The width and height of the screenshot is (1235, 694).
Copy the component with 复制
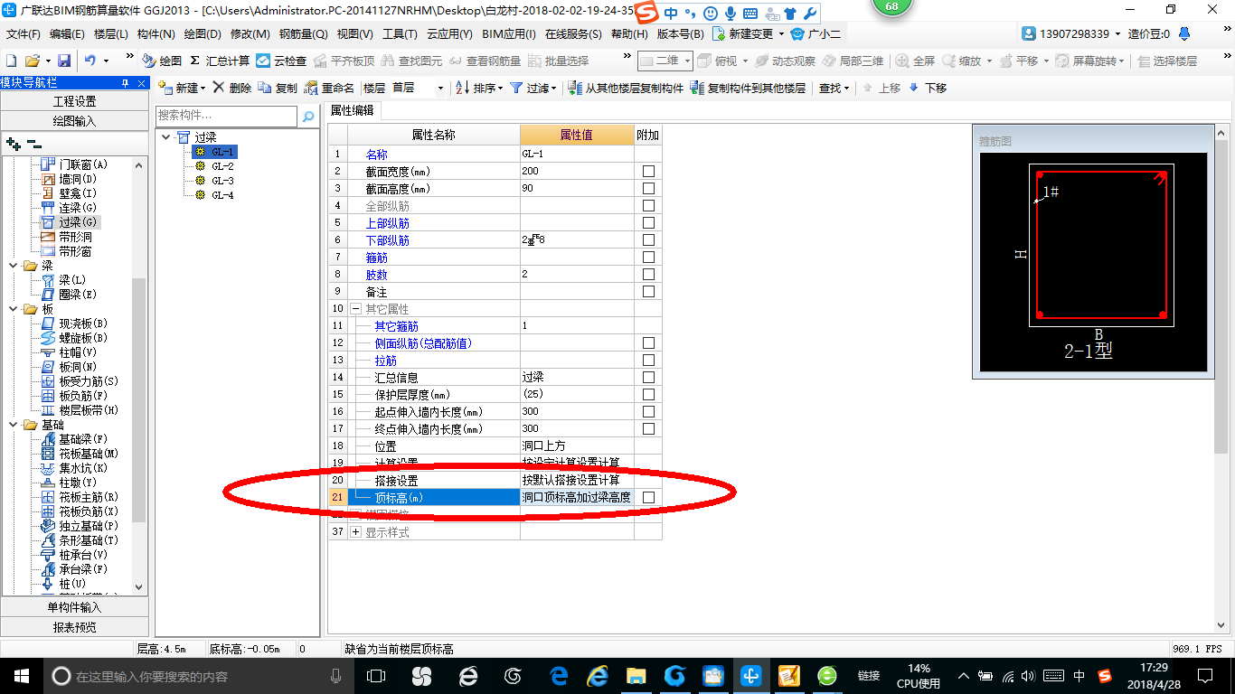(x=278, y=88)
